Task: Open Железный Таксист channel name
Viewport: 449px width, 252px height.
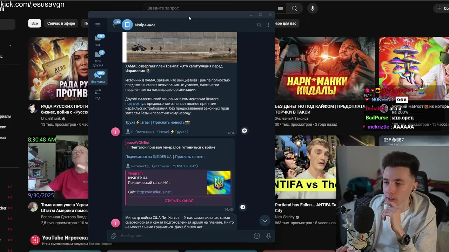Action: pos(291,118)
